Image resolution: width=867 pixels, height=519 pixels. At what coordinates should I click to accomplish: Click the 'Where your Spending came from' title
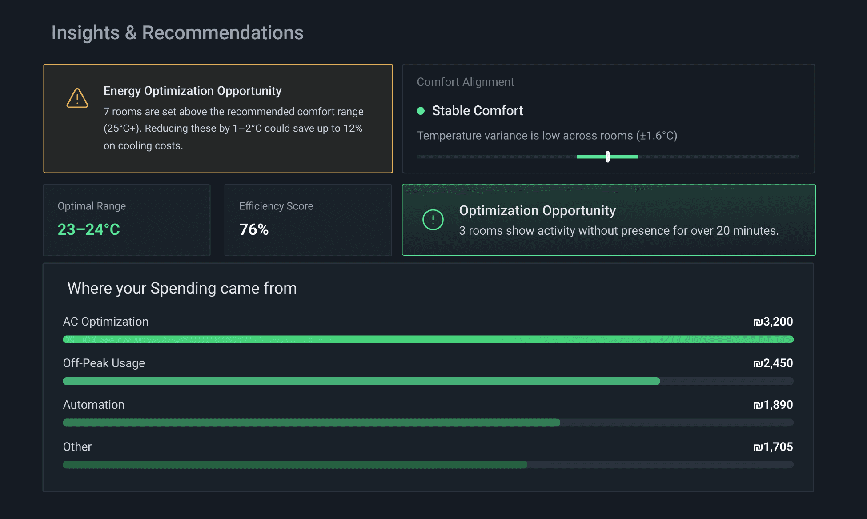pos(182,288)
